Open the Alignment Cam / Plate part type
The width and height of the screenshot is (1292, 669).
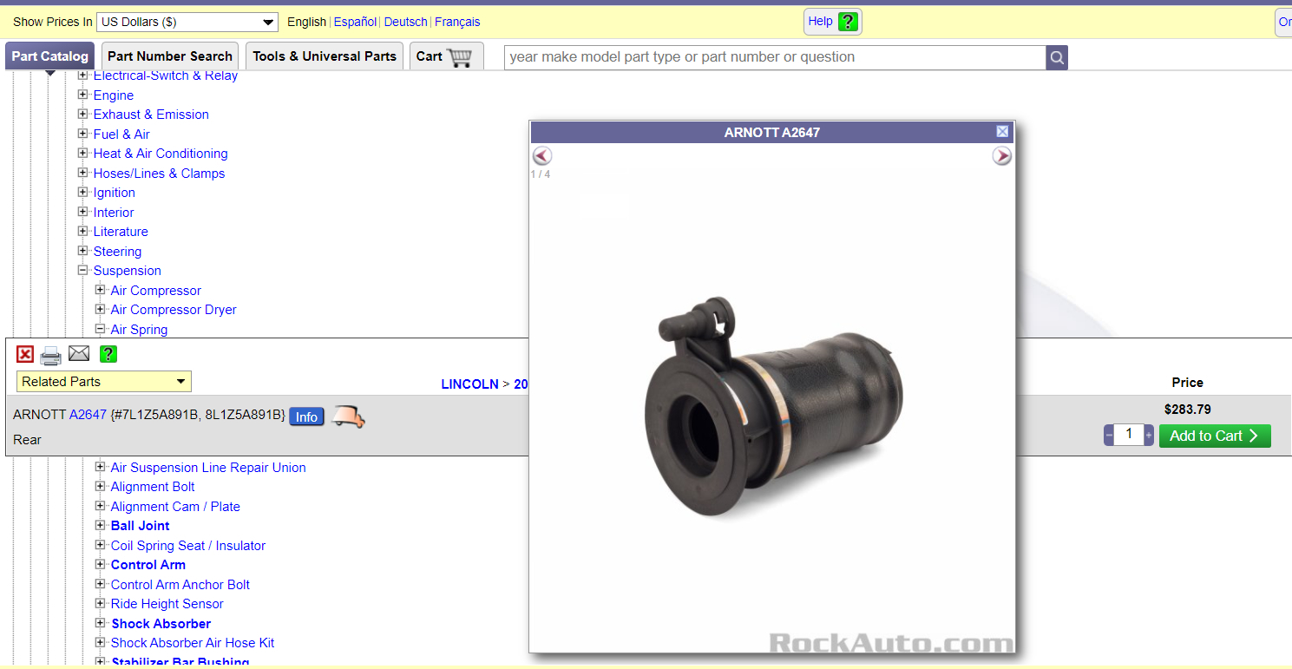[x=175, y=506]
